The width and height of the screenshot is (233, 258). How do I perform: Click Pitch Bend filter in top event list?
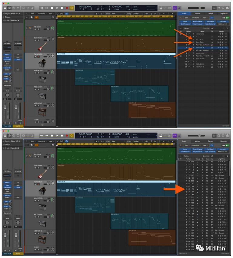[210, 21]
